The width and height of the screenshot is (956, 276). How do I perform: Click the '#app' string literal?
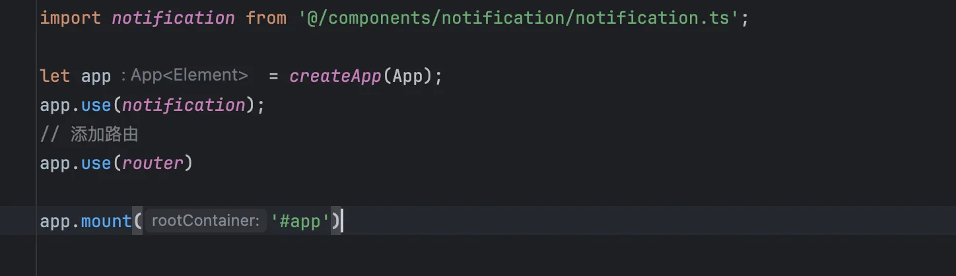point(300,221)
